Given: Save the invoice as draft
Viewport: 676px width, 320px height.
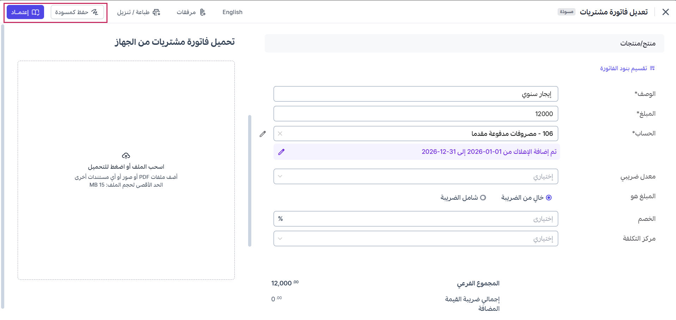Looking at the screenshot, I should coord(77,12).
